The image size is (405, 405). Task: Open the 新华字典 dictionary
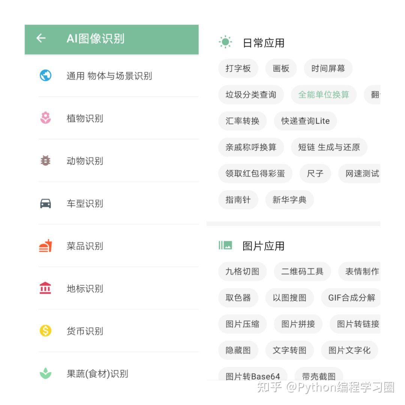pyautogui.click(x=289, y=200)
